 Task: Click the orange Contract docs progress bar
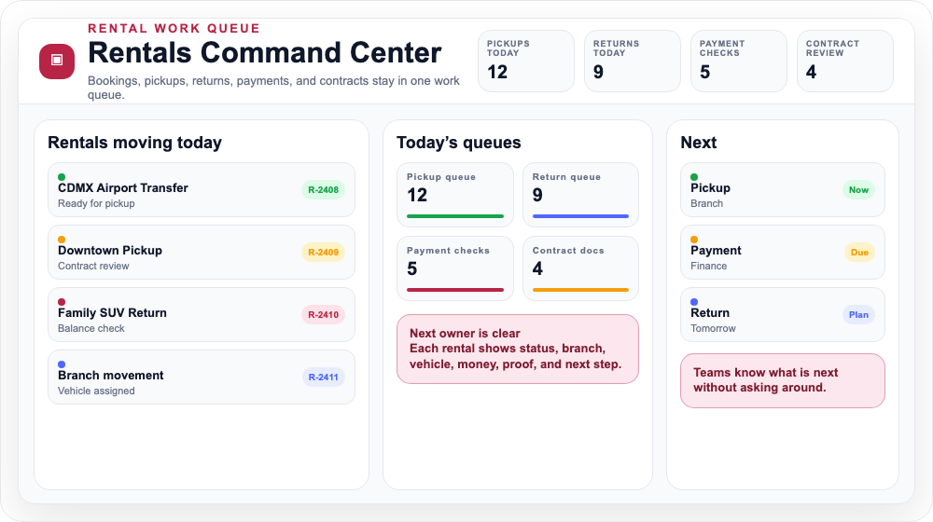(x=580, y=290)
